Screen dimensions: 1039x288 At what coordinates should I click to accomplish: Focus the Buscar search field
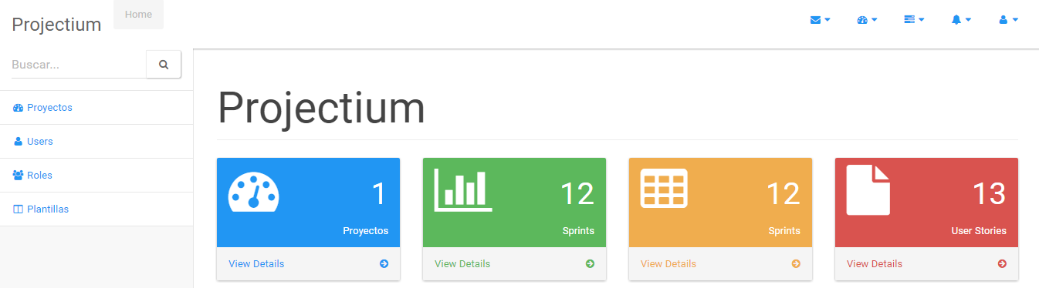click(79, 65)
